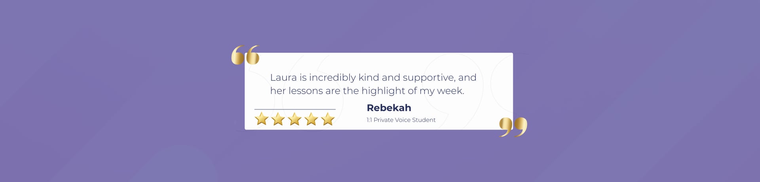
Task: Click the reviewer name Rebekah
Action: click(389, 108)
